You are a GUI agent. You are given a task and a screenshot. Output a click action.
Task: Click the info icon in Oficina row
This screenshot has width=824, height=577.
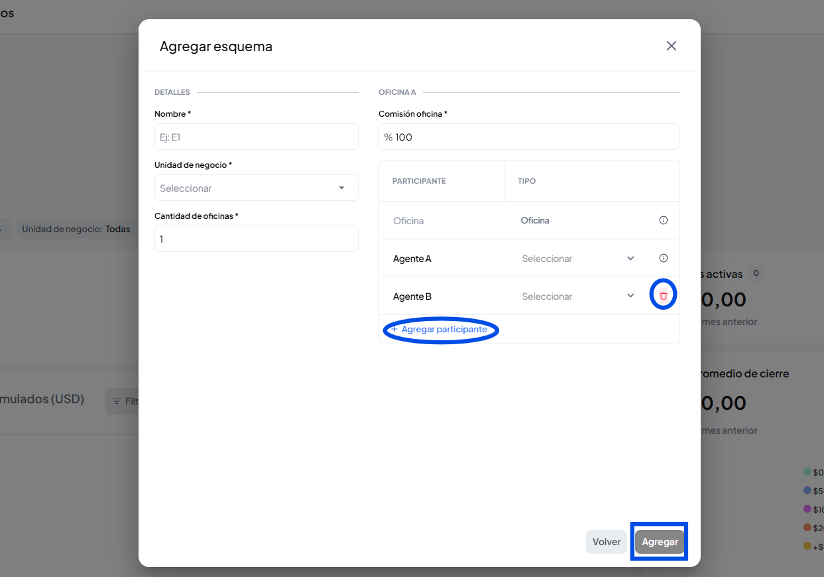[663, 220]
